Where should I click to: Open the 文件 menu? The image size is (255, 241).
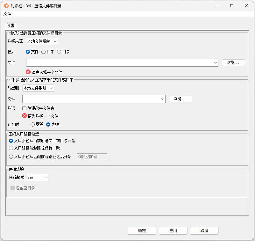[x=7, y=14]
